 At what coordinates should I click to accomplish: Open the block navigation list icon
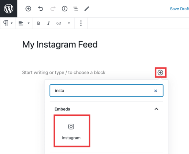(x=76, y=9)
